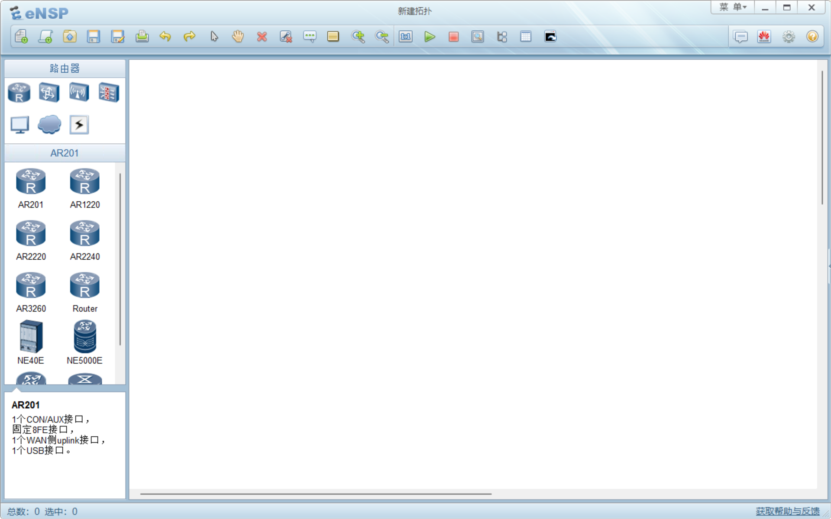The image size is (831, 519).
Task: Open the data capture tool
Action: pyautogui.click(x=478, y=37)
